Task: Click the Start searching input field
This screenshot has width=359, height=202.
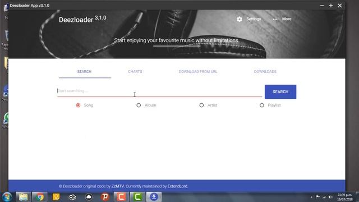Action: pos(159,91)
